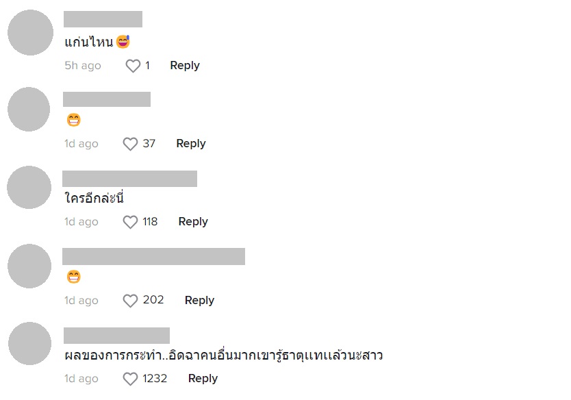
Task: Tap the heart on the 37-likes comment
Action: 129,144
